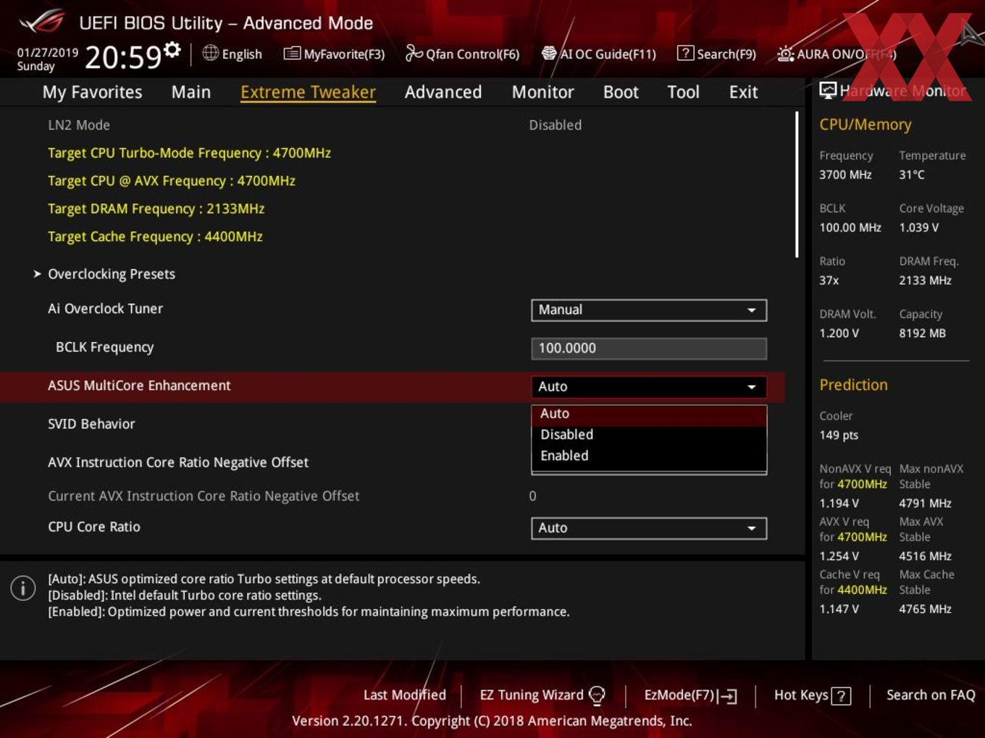Click the 3700 MHz frequency value
Screen dimensions: 985x738
tap(845, 174)
